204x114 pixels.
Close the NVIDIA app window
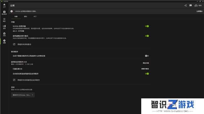[x=203, y=1]
